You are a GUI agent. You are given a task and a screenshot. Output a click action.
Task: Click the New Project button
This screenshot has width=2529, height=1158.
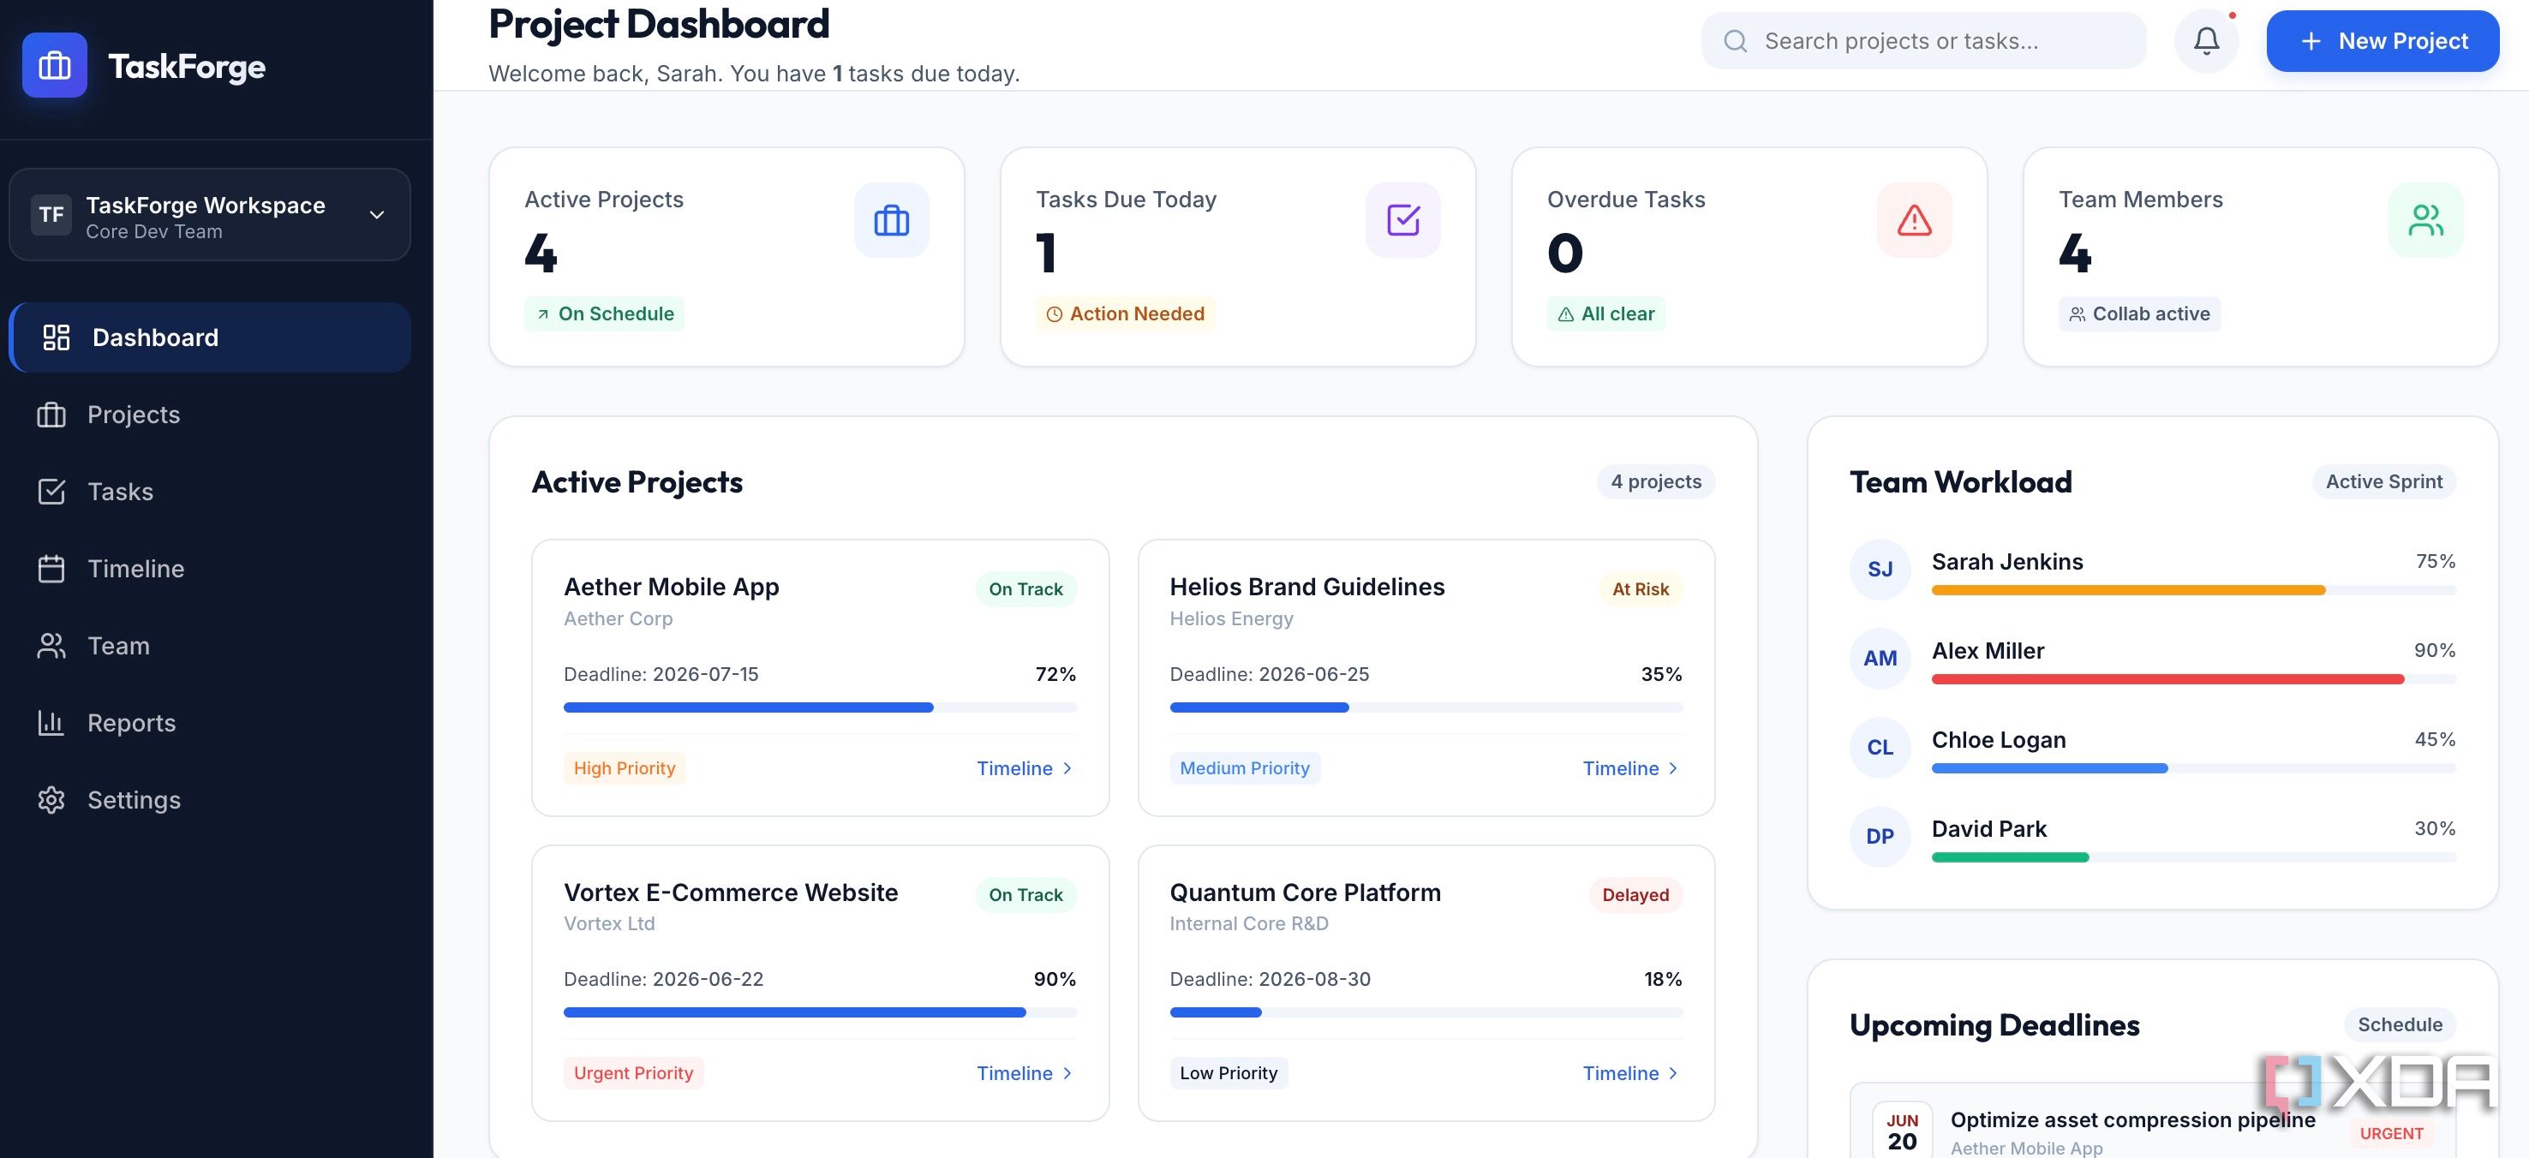tap(2382, 41)
